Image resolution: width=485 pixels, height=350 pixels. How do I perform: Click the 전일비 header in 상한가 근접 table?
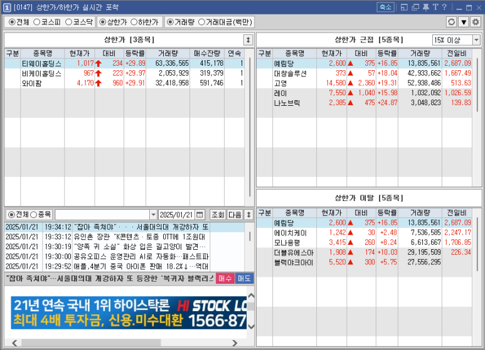[457, 53]
